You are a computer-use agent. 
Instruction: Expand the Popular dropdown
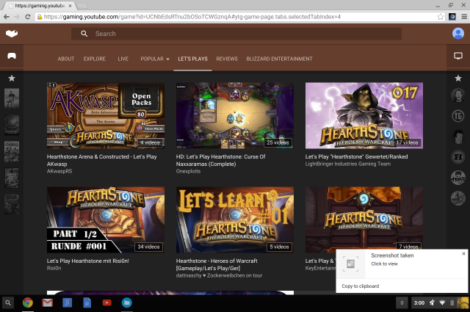click(154, 59)
